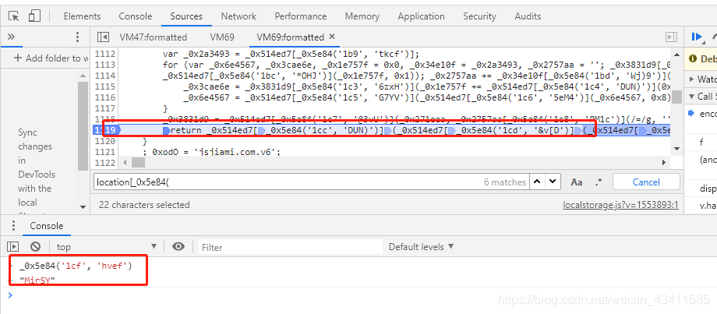Image resolution: width=717 pixels, height=314 pixels.
Task: Open the console drawer three-dot menu
Action: 14,226
